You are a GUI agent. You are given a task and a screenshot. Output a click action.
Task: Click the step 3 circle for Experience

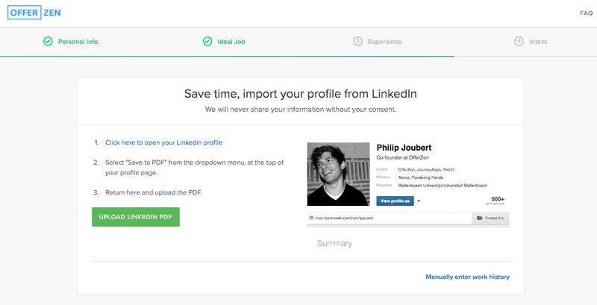tap(358, 42)
